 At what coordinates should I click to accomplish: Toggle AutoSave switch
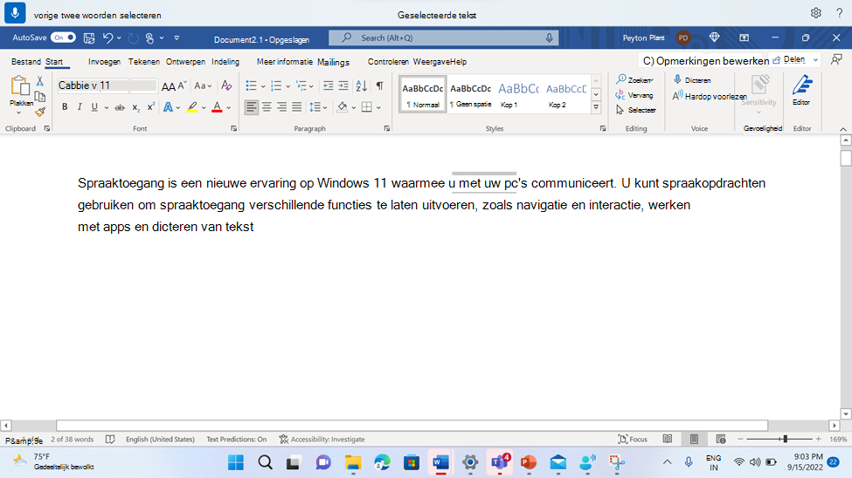pyautogui.click(x=64, y=38)
